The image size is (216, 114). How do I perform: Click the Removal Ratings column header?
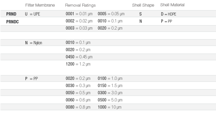click(80, 5)
